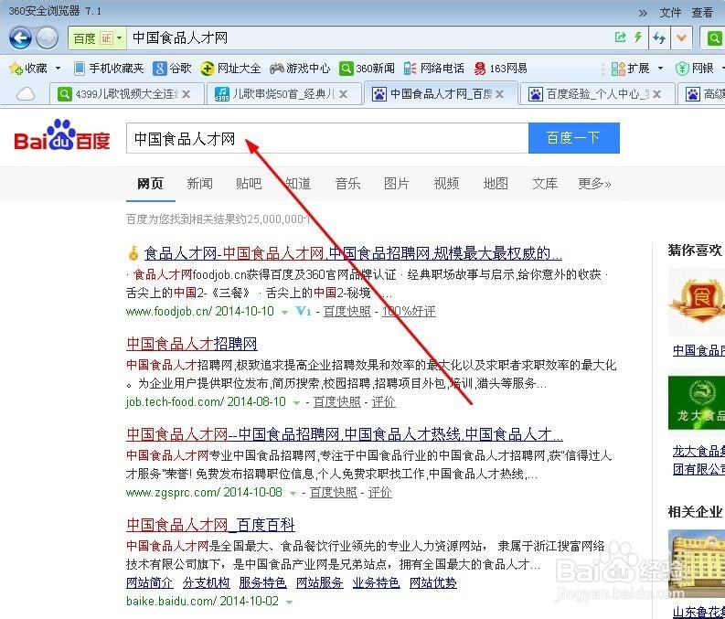Screen dimensions: 725x619
Task: Click the 百度一下 search button
Action: 574,138
